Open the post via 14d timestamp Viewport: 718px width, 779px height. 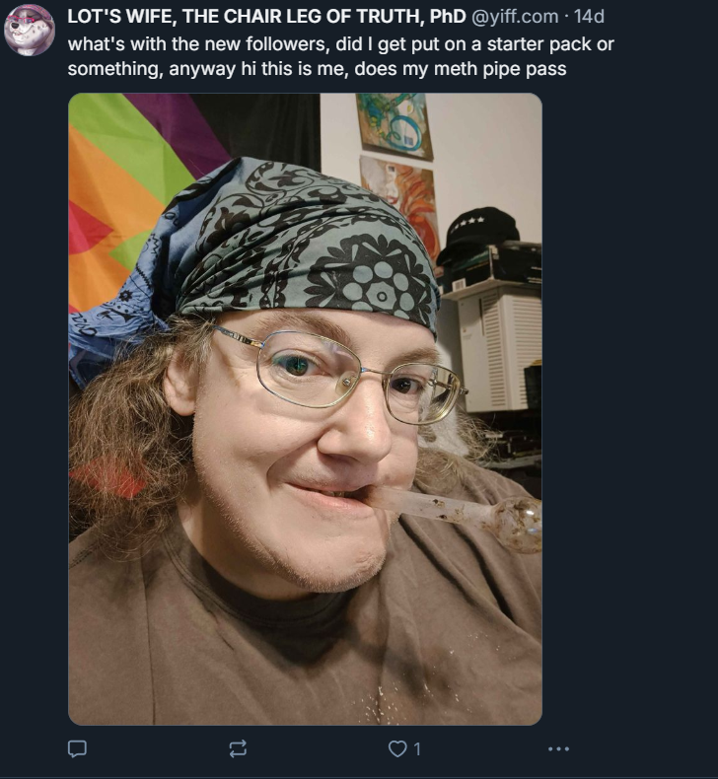tap(589, 17)
